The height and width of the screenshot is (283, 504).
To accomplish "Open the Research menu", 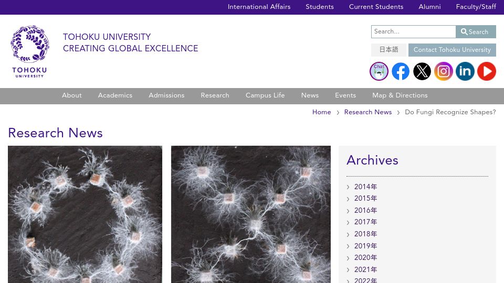I will [215, 95].
